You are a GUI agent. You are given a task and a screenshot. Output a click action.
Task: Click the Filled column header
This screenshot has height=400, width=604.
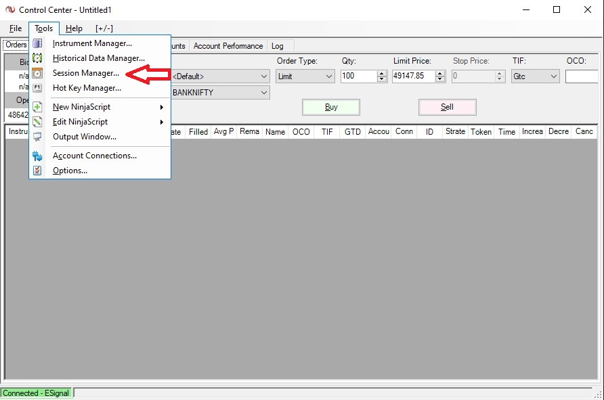198,132
